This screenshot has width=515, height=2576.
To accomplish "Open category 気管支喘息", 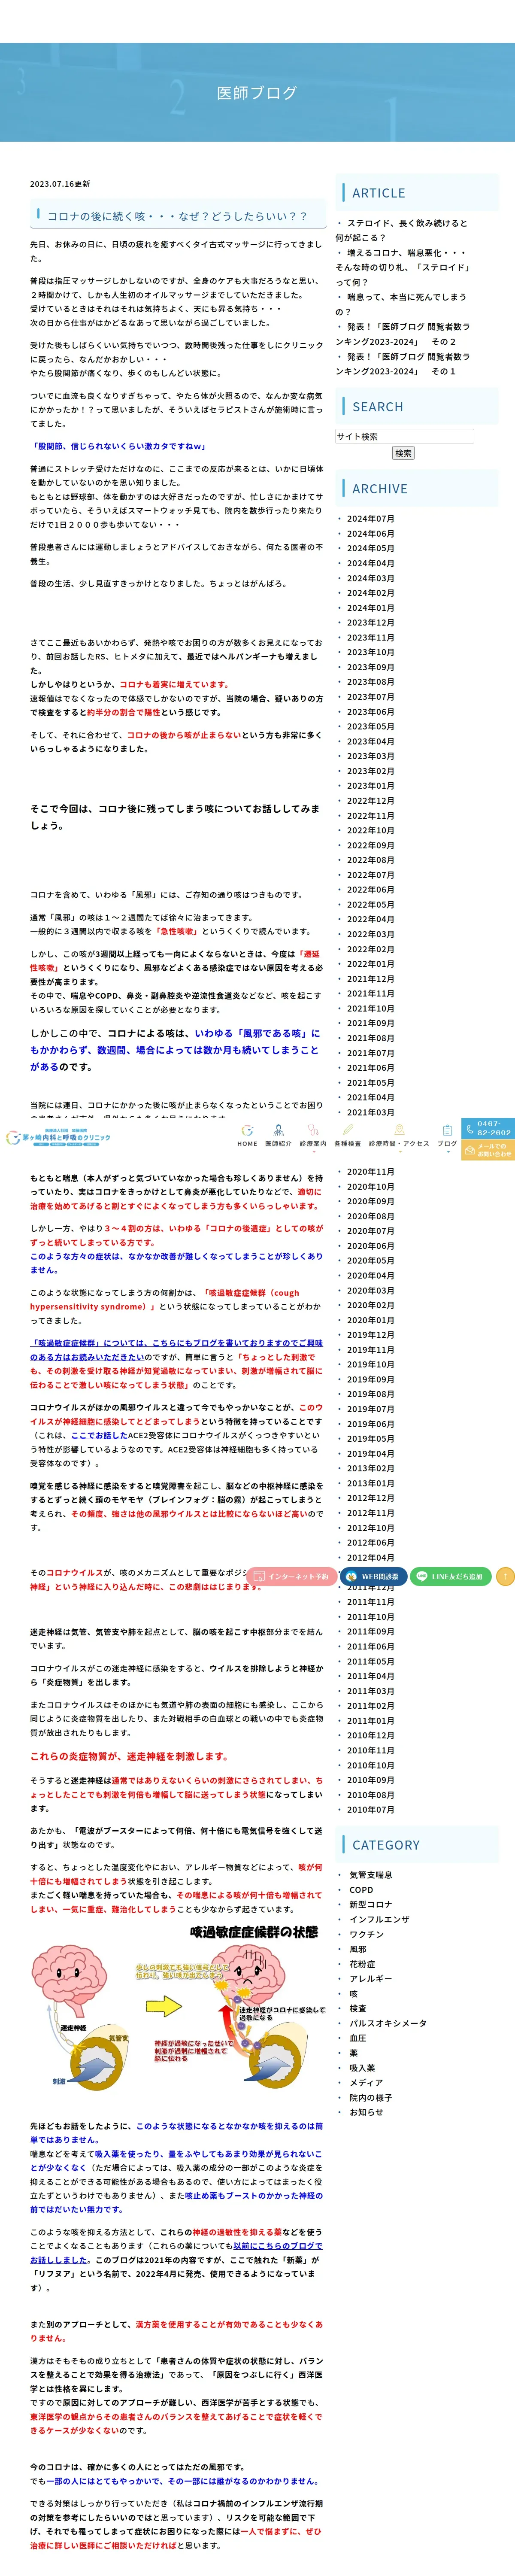I will coord(371,1875).
